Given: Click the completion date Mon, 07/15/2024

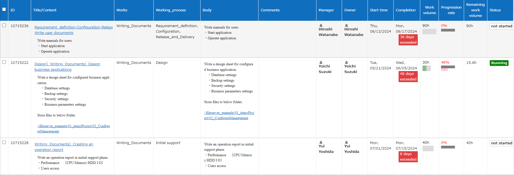Looking at the screenshot, I should coord(406,145).
